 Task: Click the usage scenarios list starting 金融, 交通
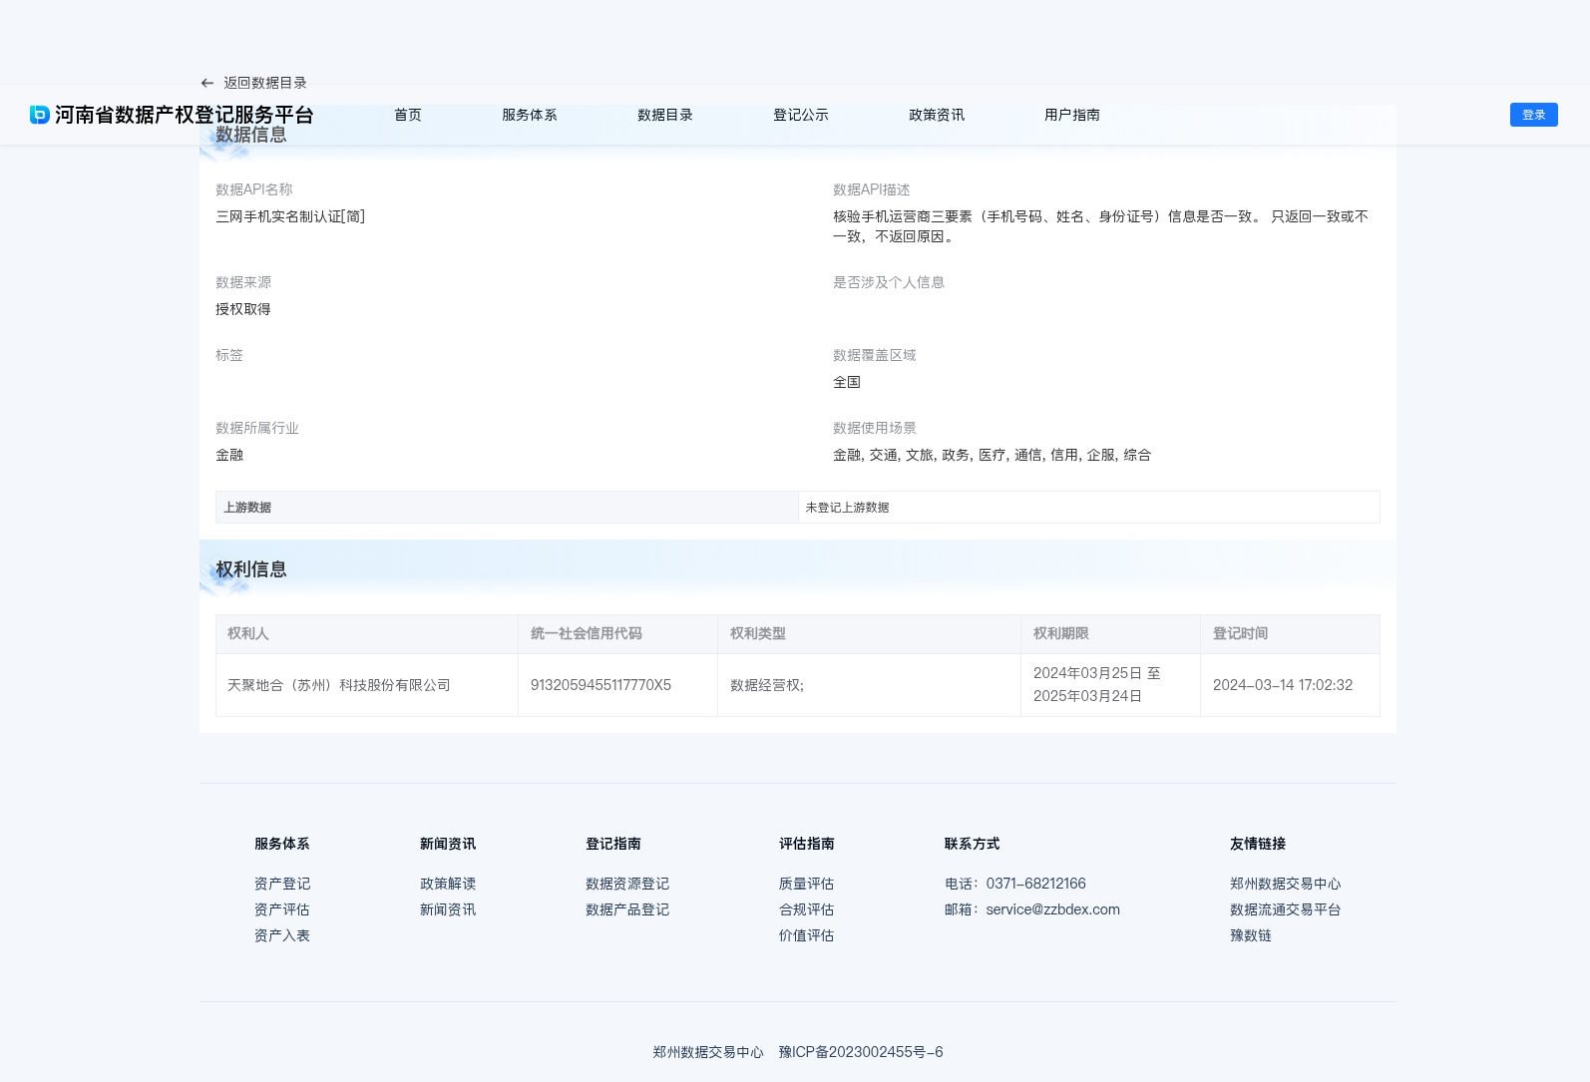(993, 455)
